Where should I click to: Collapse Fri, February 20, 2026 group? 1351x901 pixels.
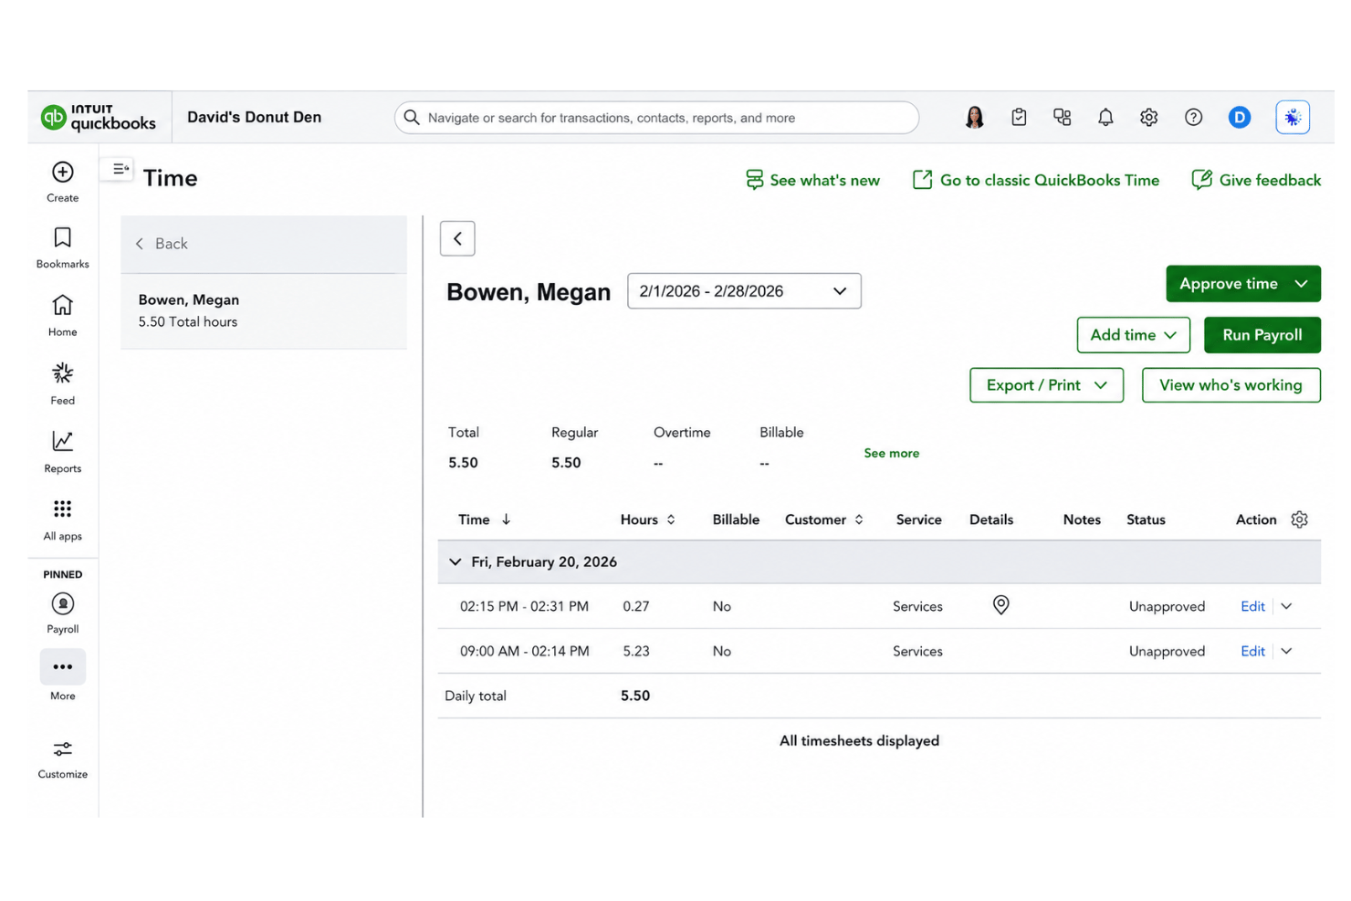coord(456,562)
